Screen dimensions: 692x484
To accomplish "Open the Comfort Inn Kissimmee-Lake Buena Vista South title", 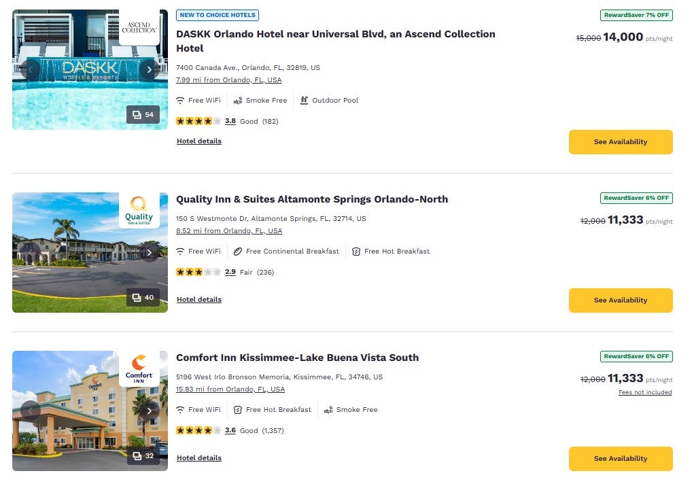I will click(298, 358).
